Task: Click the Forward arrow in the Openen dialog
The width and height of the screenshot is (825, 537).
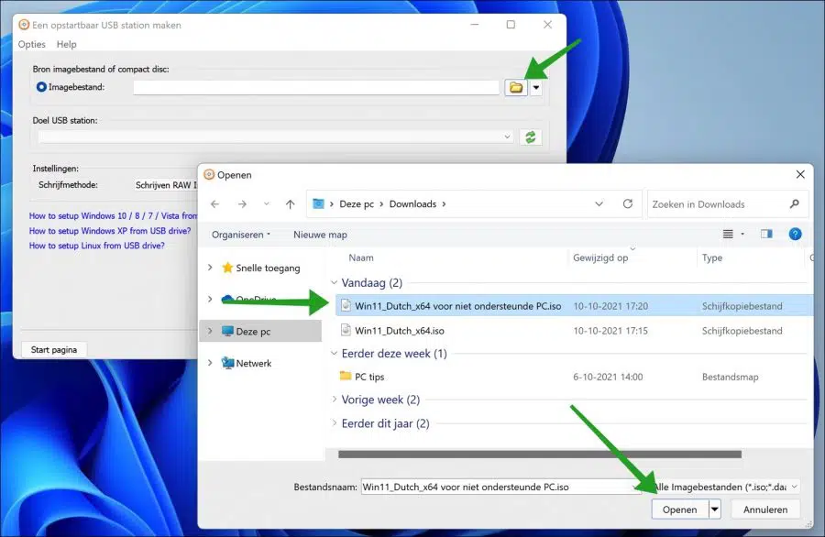Action: pyautogui.click(x=242, y=204)
